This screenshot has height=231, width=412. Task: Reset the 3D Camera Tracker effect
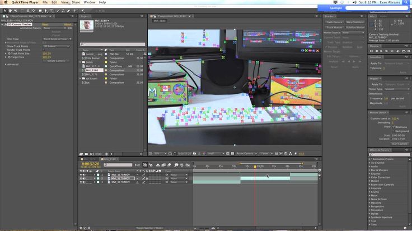coord(45,25)
